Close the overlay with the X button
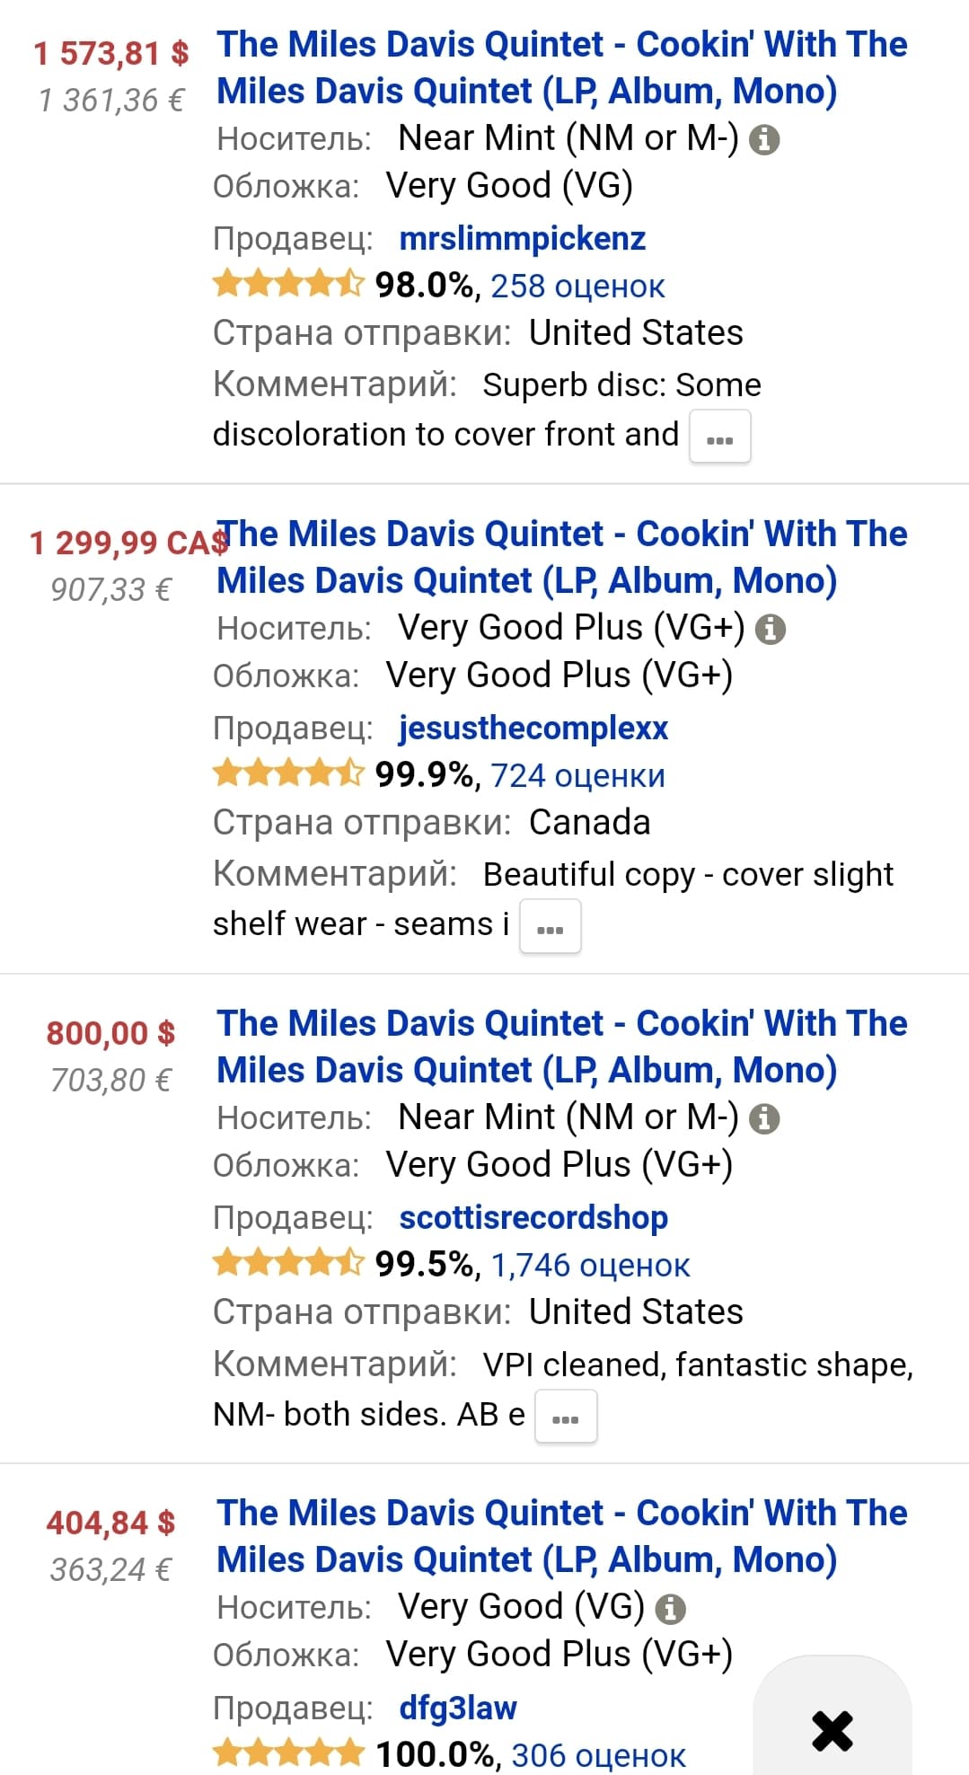The image size is (969, 1775). pyautogui.click(x=832, y=1730)
